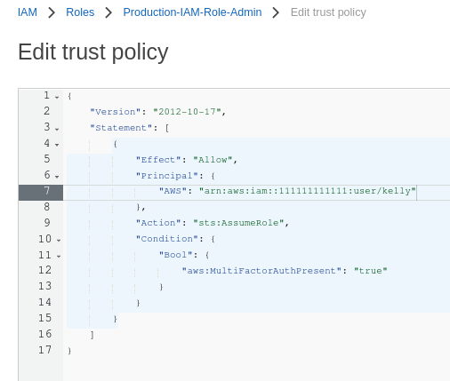Select line number 17 in the gutter
This screenshot has width=450, height=381.
[x=44, y=350]
